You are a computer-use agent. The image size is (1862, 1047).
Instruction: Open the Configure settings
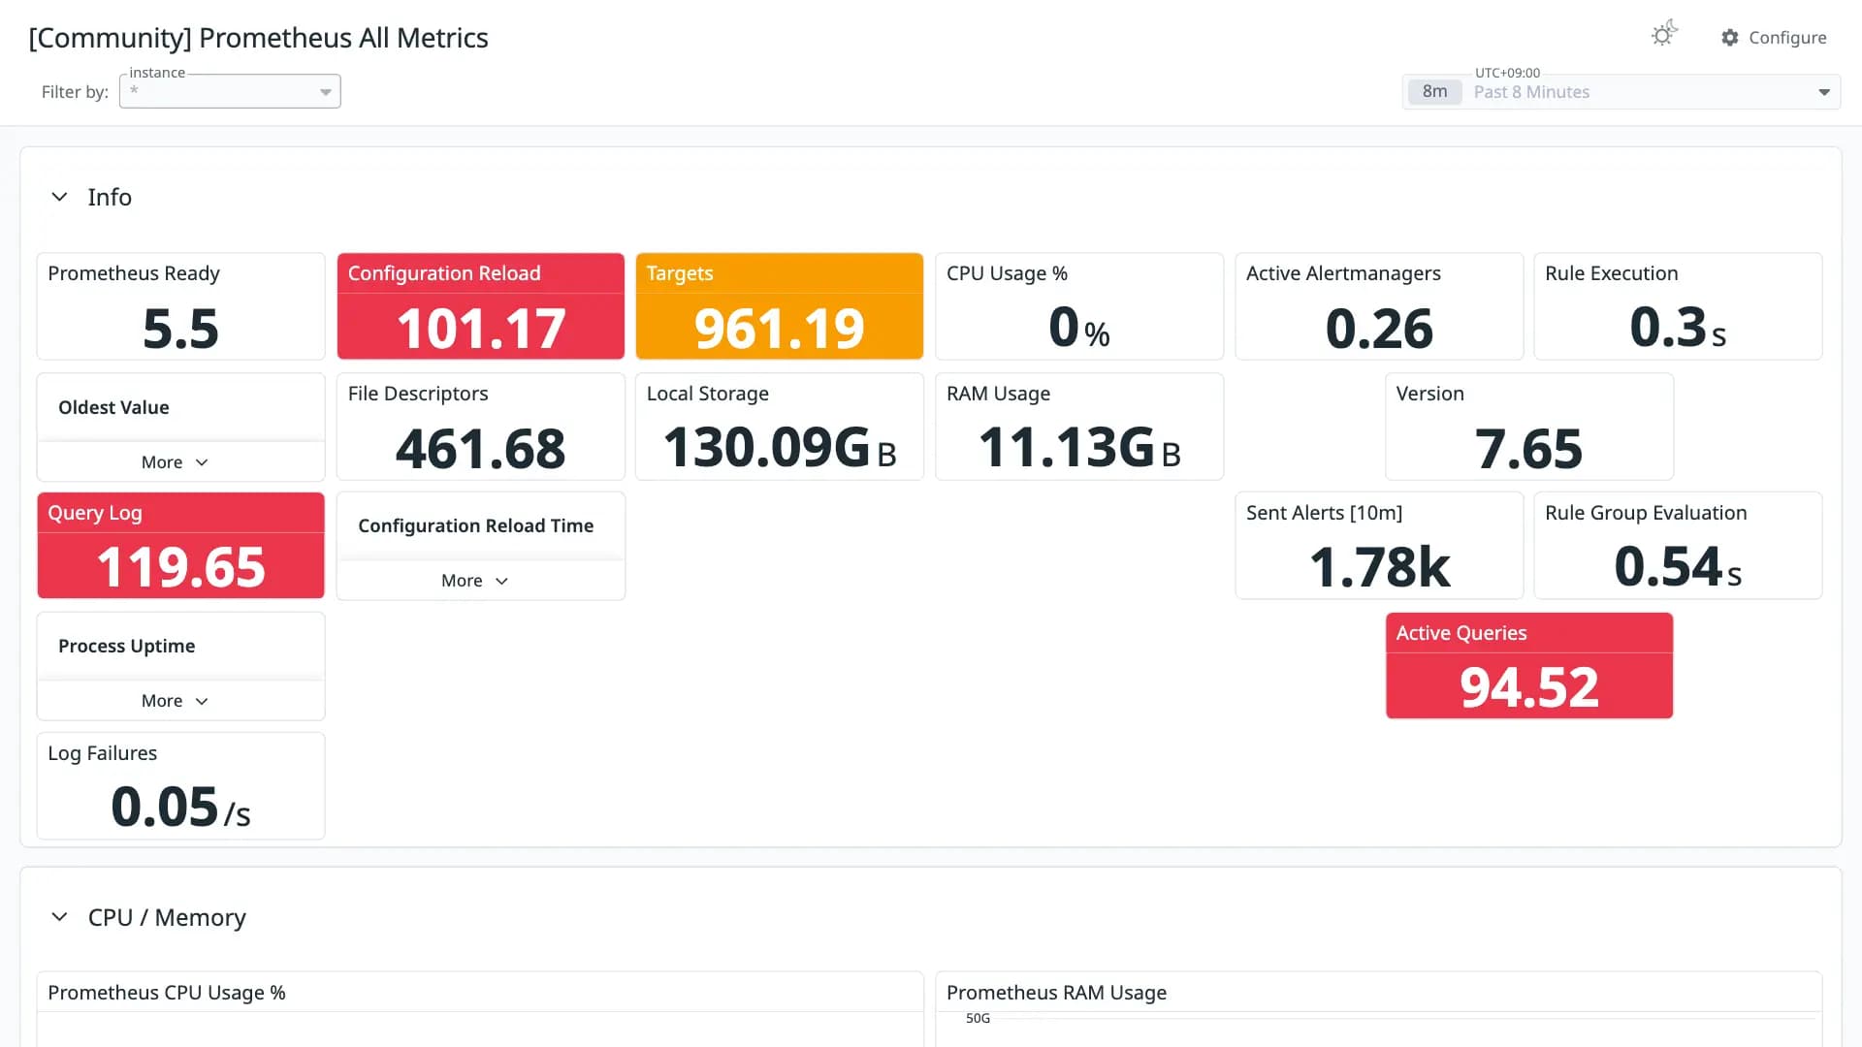1774,37
